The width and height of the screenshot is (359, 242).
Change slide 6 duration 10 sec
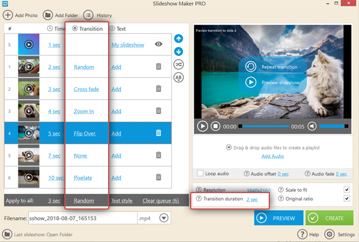pos(56,178)
